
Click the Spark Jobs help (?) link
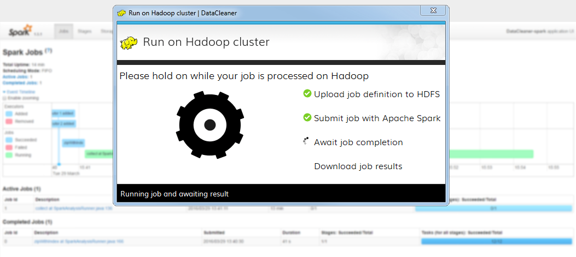coord(49,50)
